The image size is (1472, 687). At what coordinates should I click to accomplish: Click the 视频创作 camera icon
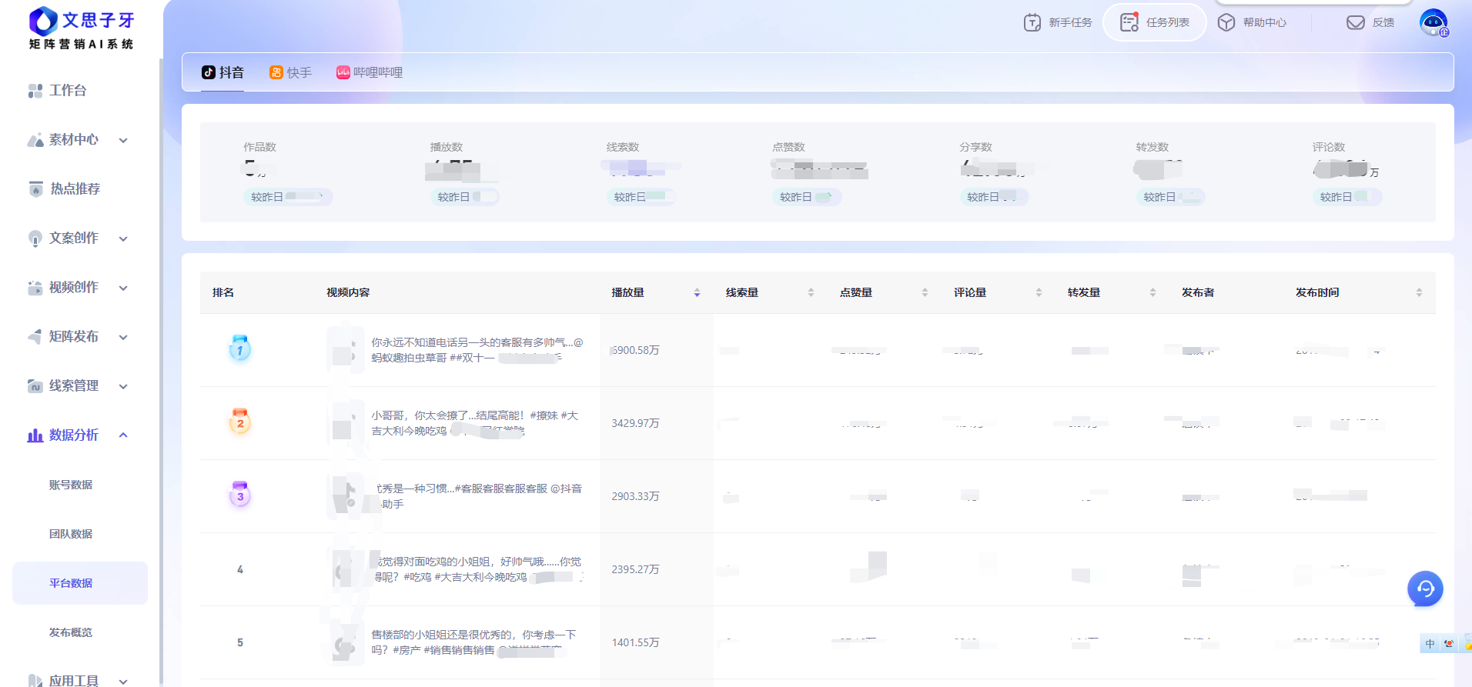pos(35,288)
